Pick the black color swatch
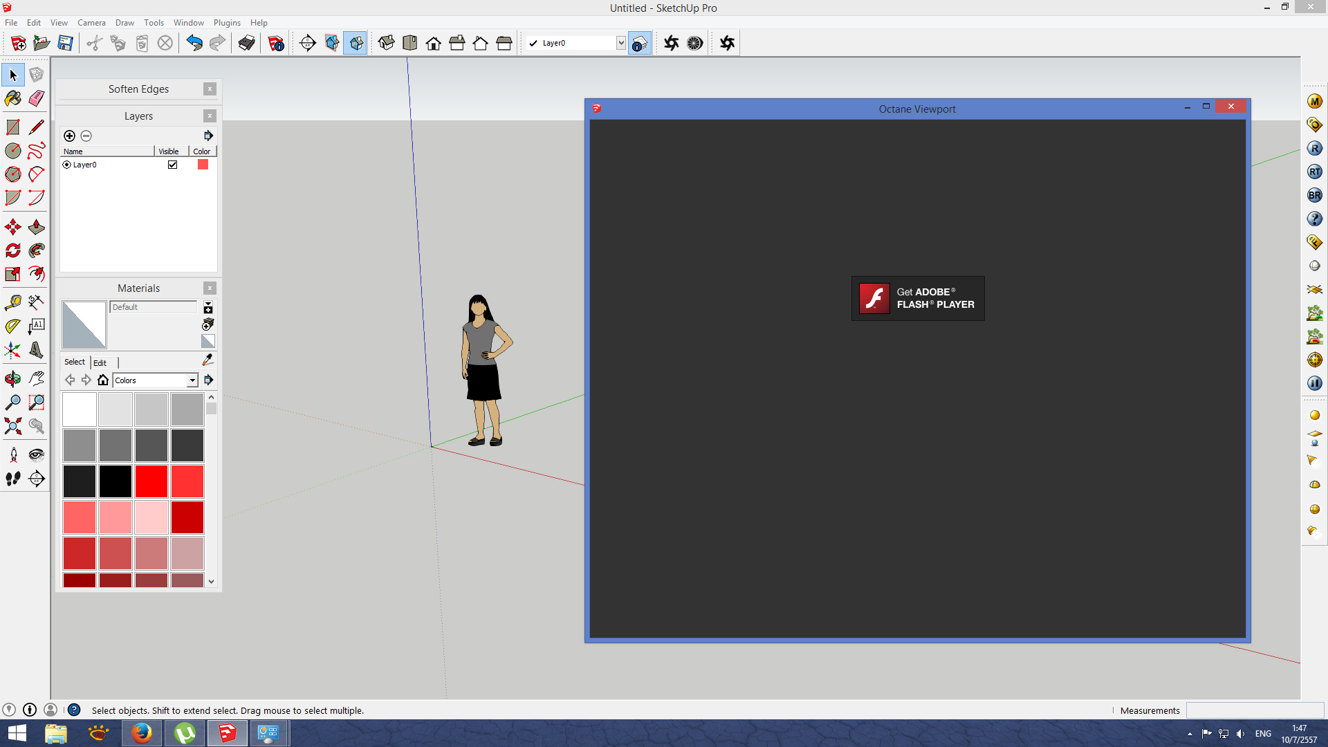 tap(116, 481)
